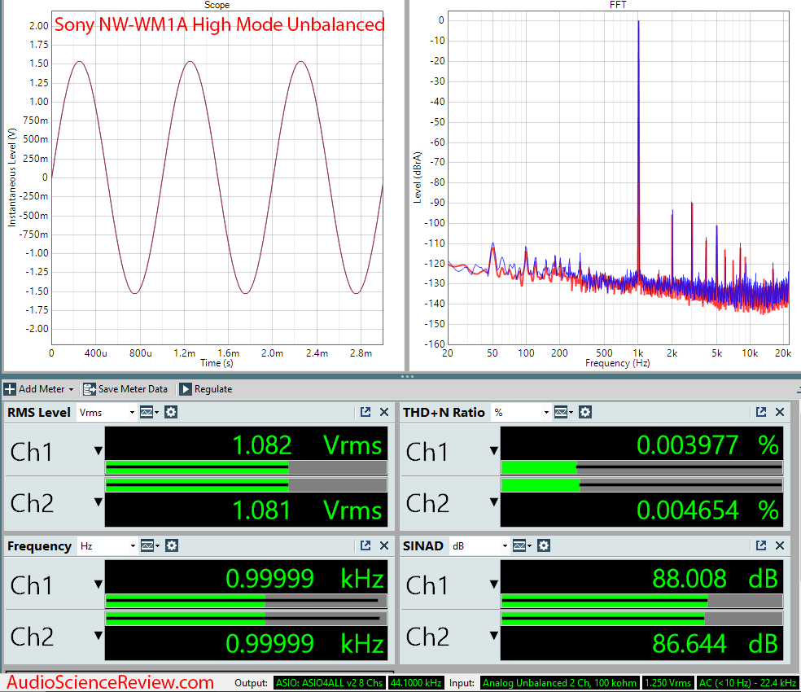The width and height of the screenshot is (801, 692).
Task: Click Save Meter Data button
Action: coord(125,389)
